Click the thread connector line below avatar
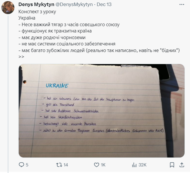The image size is (190, 173). [8, 94]
